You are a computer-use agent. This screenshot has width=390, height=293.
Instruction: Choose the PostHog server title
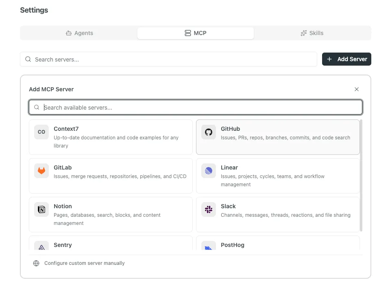point(233,245)
